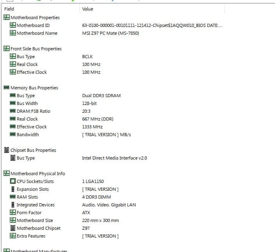Viewport: 275px width, 252px height.
Task: Select the Z97 chipset value
Action: [x=86, y=228]
